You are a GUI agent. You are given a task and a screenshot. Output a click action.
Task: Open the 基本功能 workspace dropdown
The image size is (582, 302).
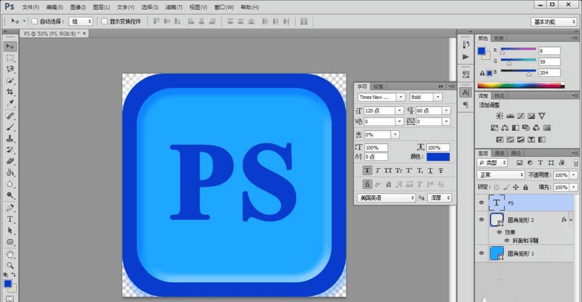click(553, 22)
